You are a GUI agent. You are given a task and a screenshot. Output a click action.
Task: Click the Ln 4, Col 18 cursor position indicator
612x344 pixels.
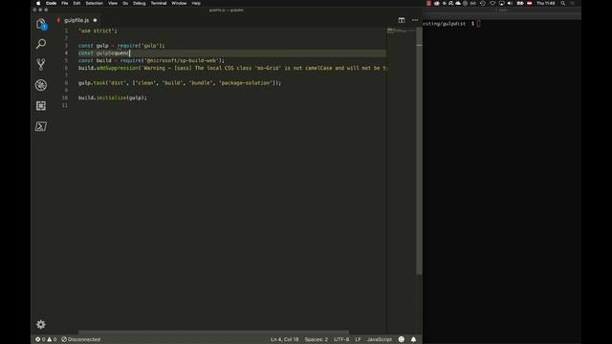point(285,339)
